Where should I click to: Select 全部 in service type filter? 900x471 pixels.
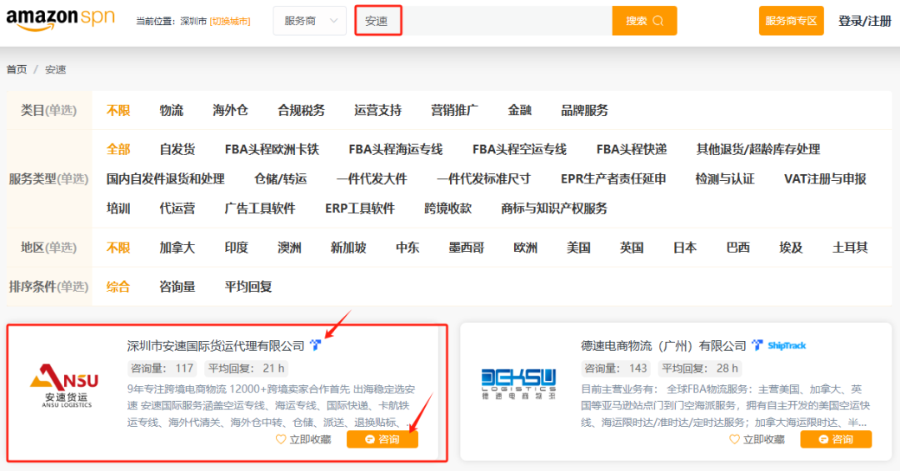118,149
